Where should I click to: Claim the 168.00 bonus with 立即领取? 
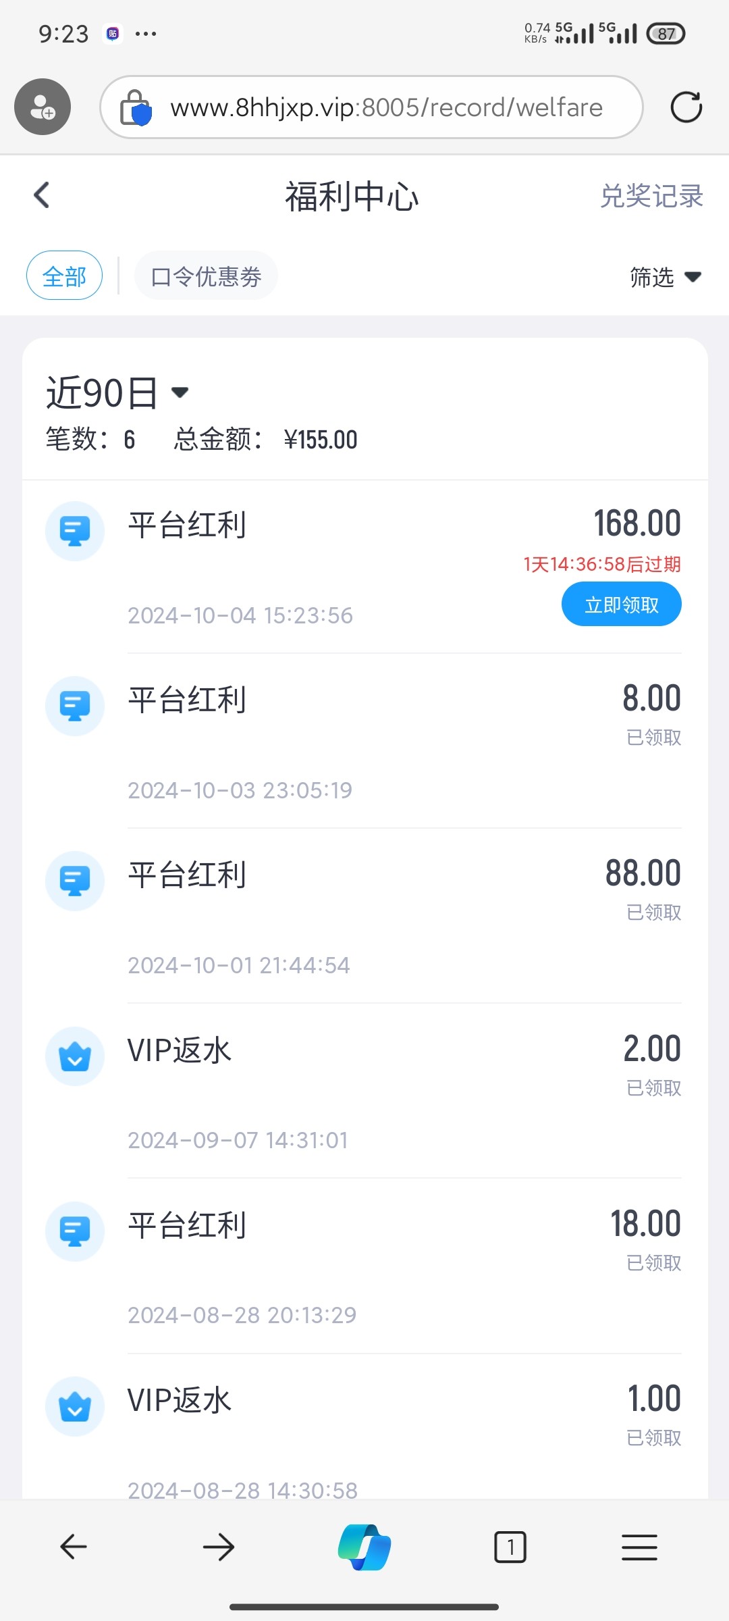click(621, 604)
